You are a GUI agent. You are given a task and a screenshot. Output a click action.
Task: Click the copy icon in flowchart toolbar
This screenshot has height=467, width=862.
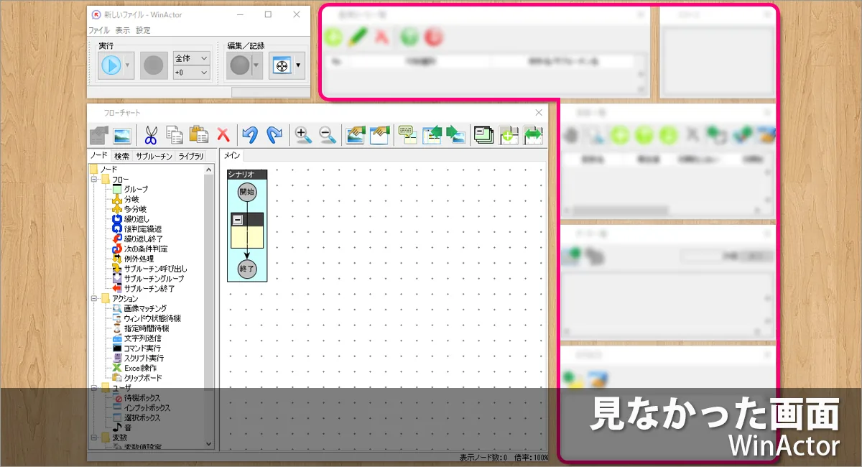pos(174,134)
